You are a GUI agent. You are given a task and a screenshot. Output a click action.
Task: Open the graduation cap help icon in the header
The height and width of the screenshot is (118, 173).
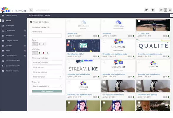(146, 10)
